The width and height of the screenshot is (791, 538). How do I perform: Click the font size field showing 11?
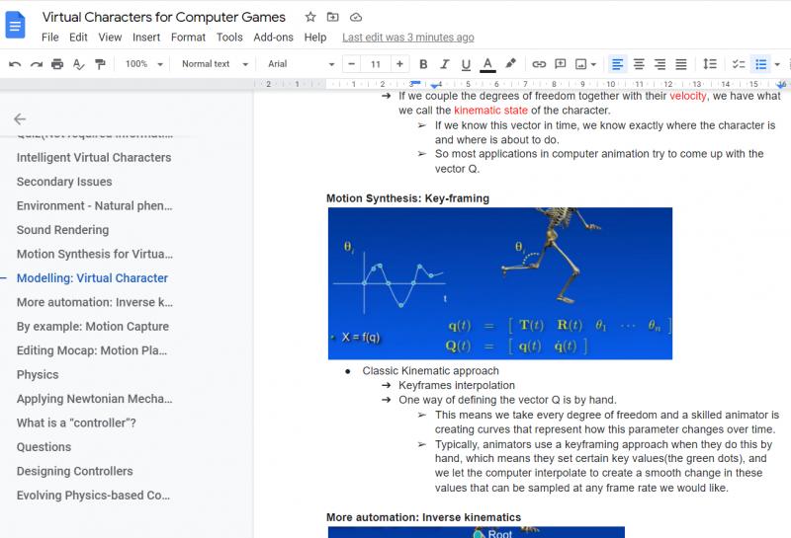click(x=376, y=64)
